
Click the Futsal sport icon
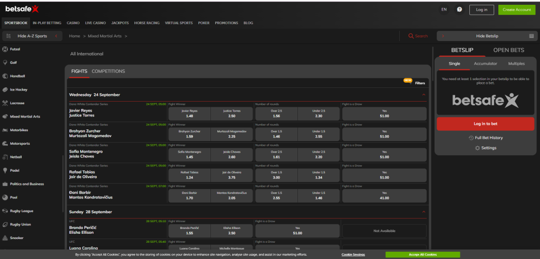pyautogui.click(x=5, y=49)
